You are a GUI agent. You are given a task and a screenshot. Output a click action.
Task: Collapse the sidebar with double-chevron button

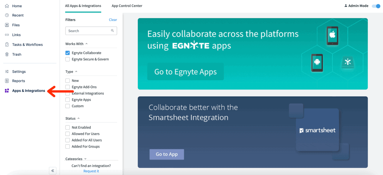click(53, 171)
